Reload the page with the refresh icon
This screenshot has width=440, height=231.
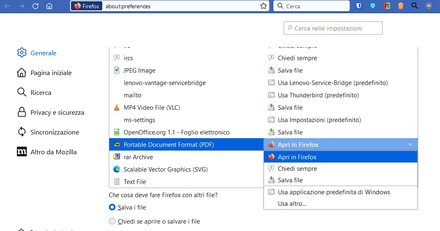[x=35, y=6]
